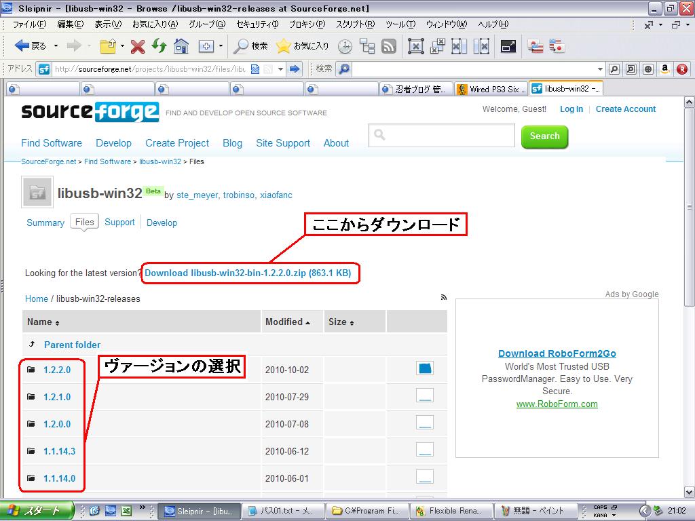Click the page vertical scrollbar down arrow
Screen dimensions: 695x521
690,491
